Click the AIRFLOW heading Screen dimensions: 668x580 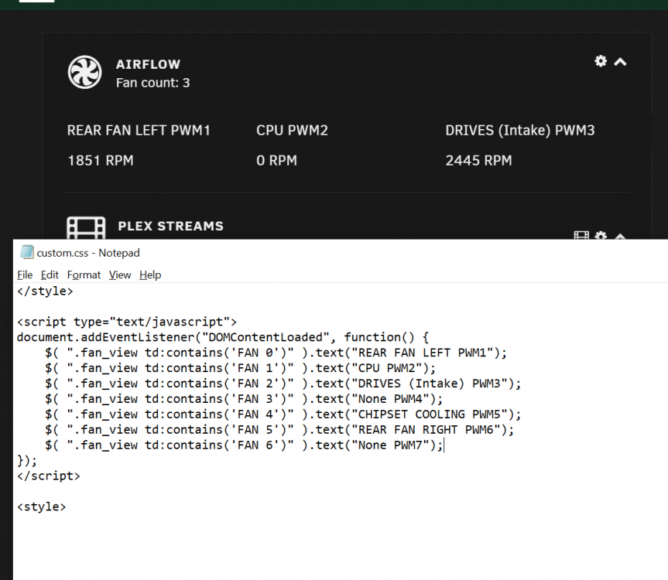pyautogui.click(x=149, y=64)
